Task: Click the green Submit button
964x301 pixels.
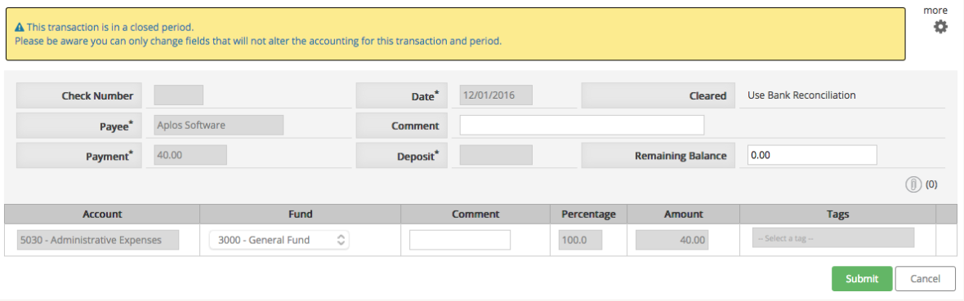Action: tap(862, 278)
